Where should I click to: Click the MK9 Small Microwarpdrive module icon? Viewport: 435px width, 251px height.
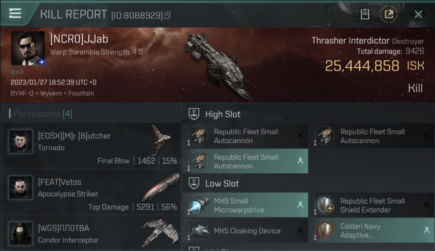pos(199,205)
